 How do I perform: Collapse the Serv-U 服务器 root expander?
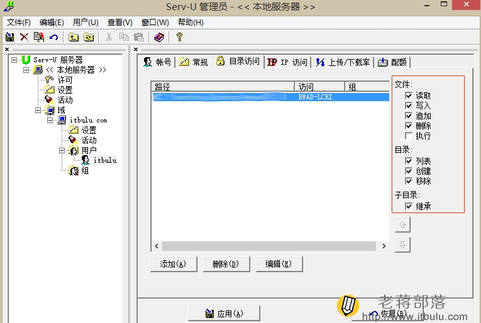(x=14, y=60)
